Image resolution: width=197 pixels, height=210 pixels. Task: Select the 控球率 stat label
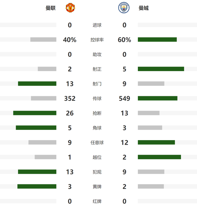coord(97,40)
